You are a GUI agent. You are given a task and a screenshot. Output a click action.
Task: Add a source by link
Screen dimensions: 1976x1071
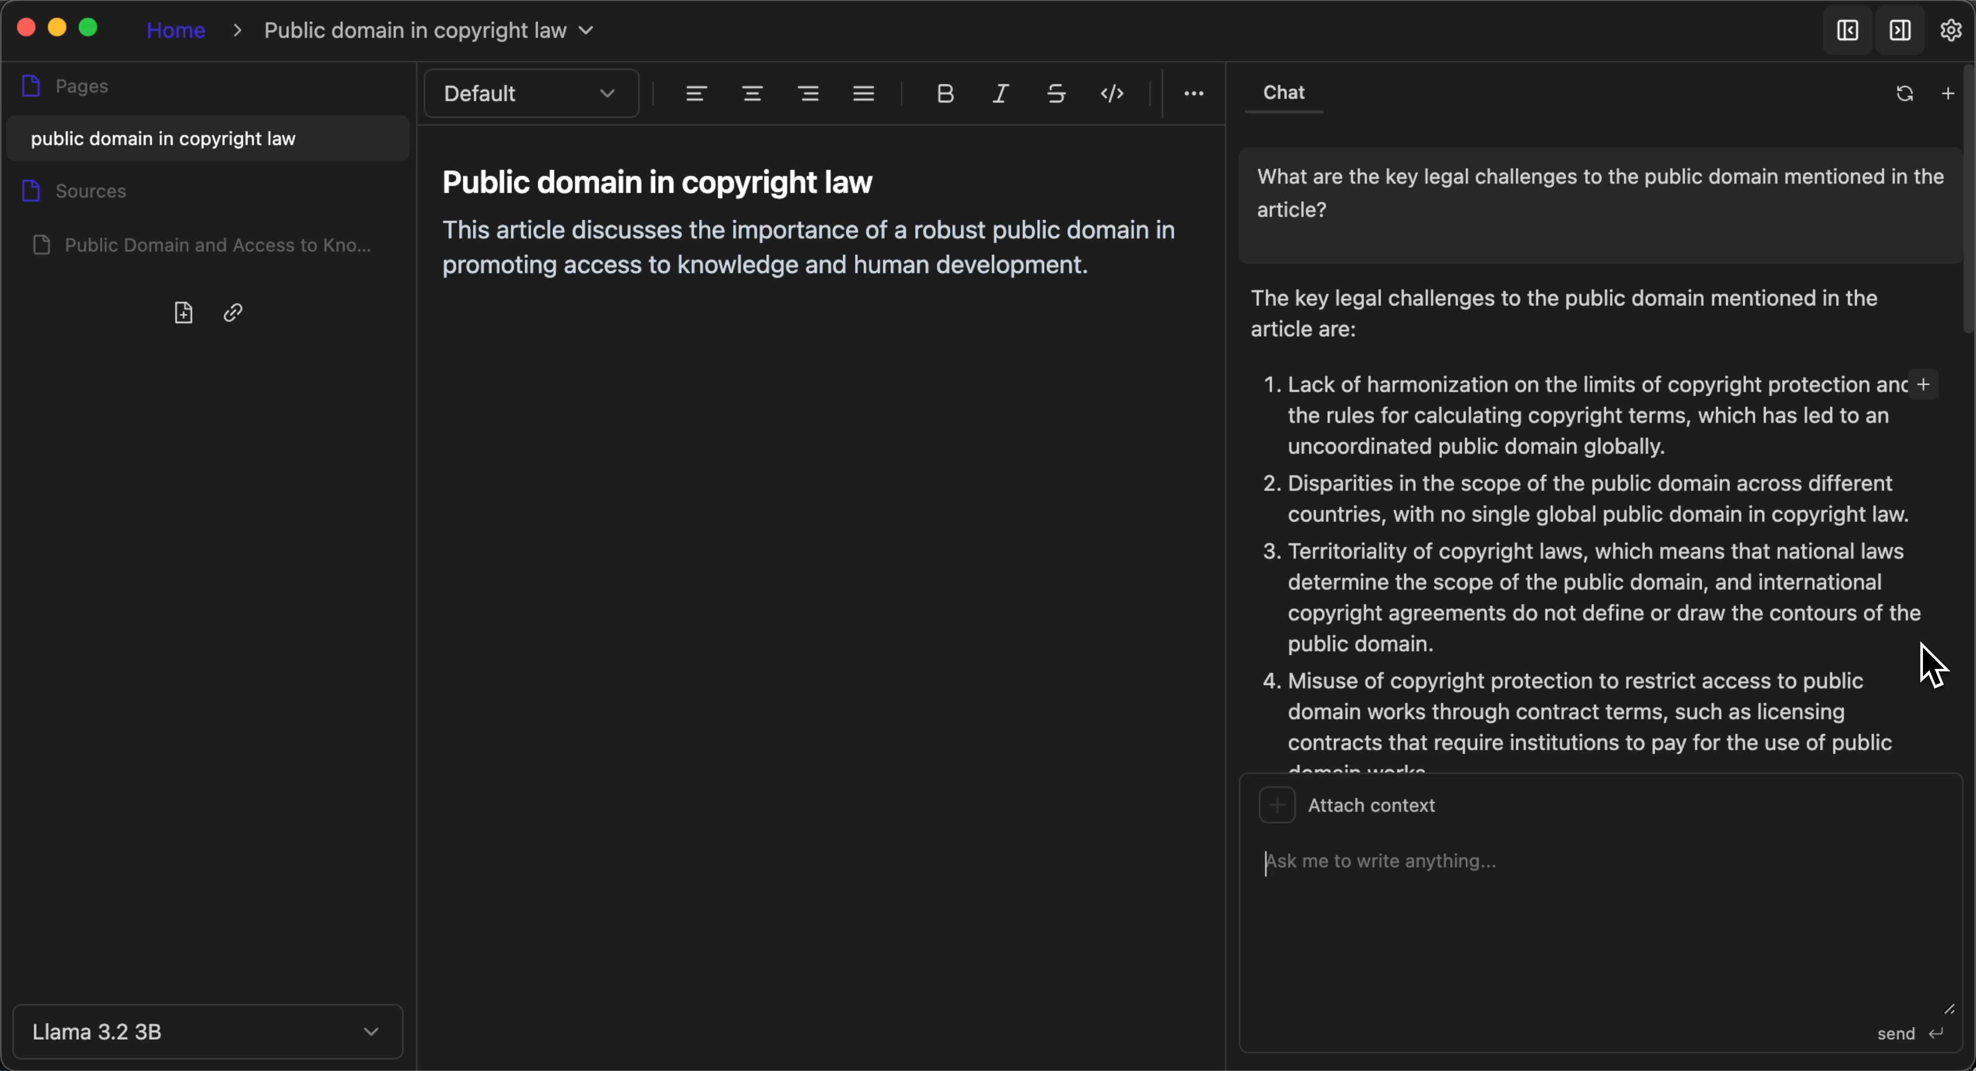pos(233,313)
